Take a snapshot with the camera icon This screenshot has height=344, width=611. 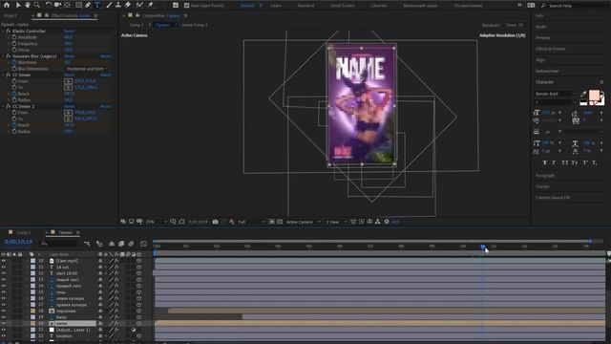click(216, 222)
